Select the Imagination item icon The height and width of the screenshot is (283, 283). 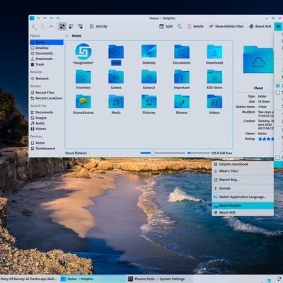[83, 52]
